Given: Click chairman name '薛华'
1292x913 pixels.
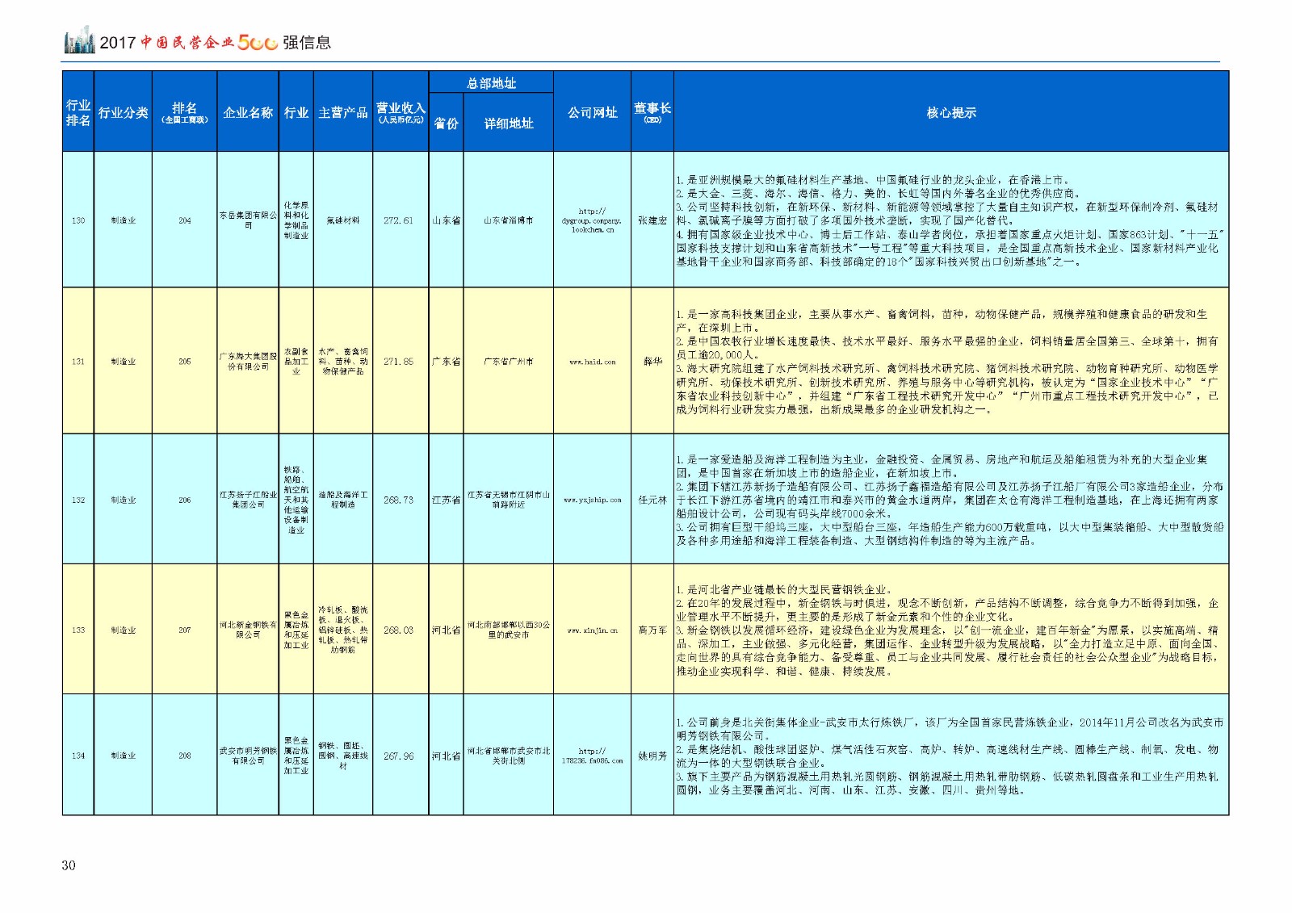Looking at the screenshot, I should [x=652, y=362].
